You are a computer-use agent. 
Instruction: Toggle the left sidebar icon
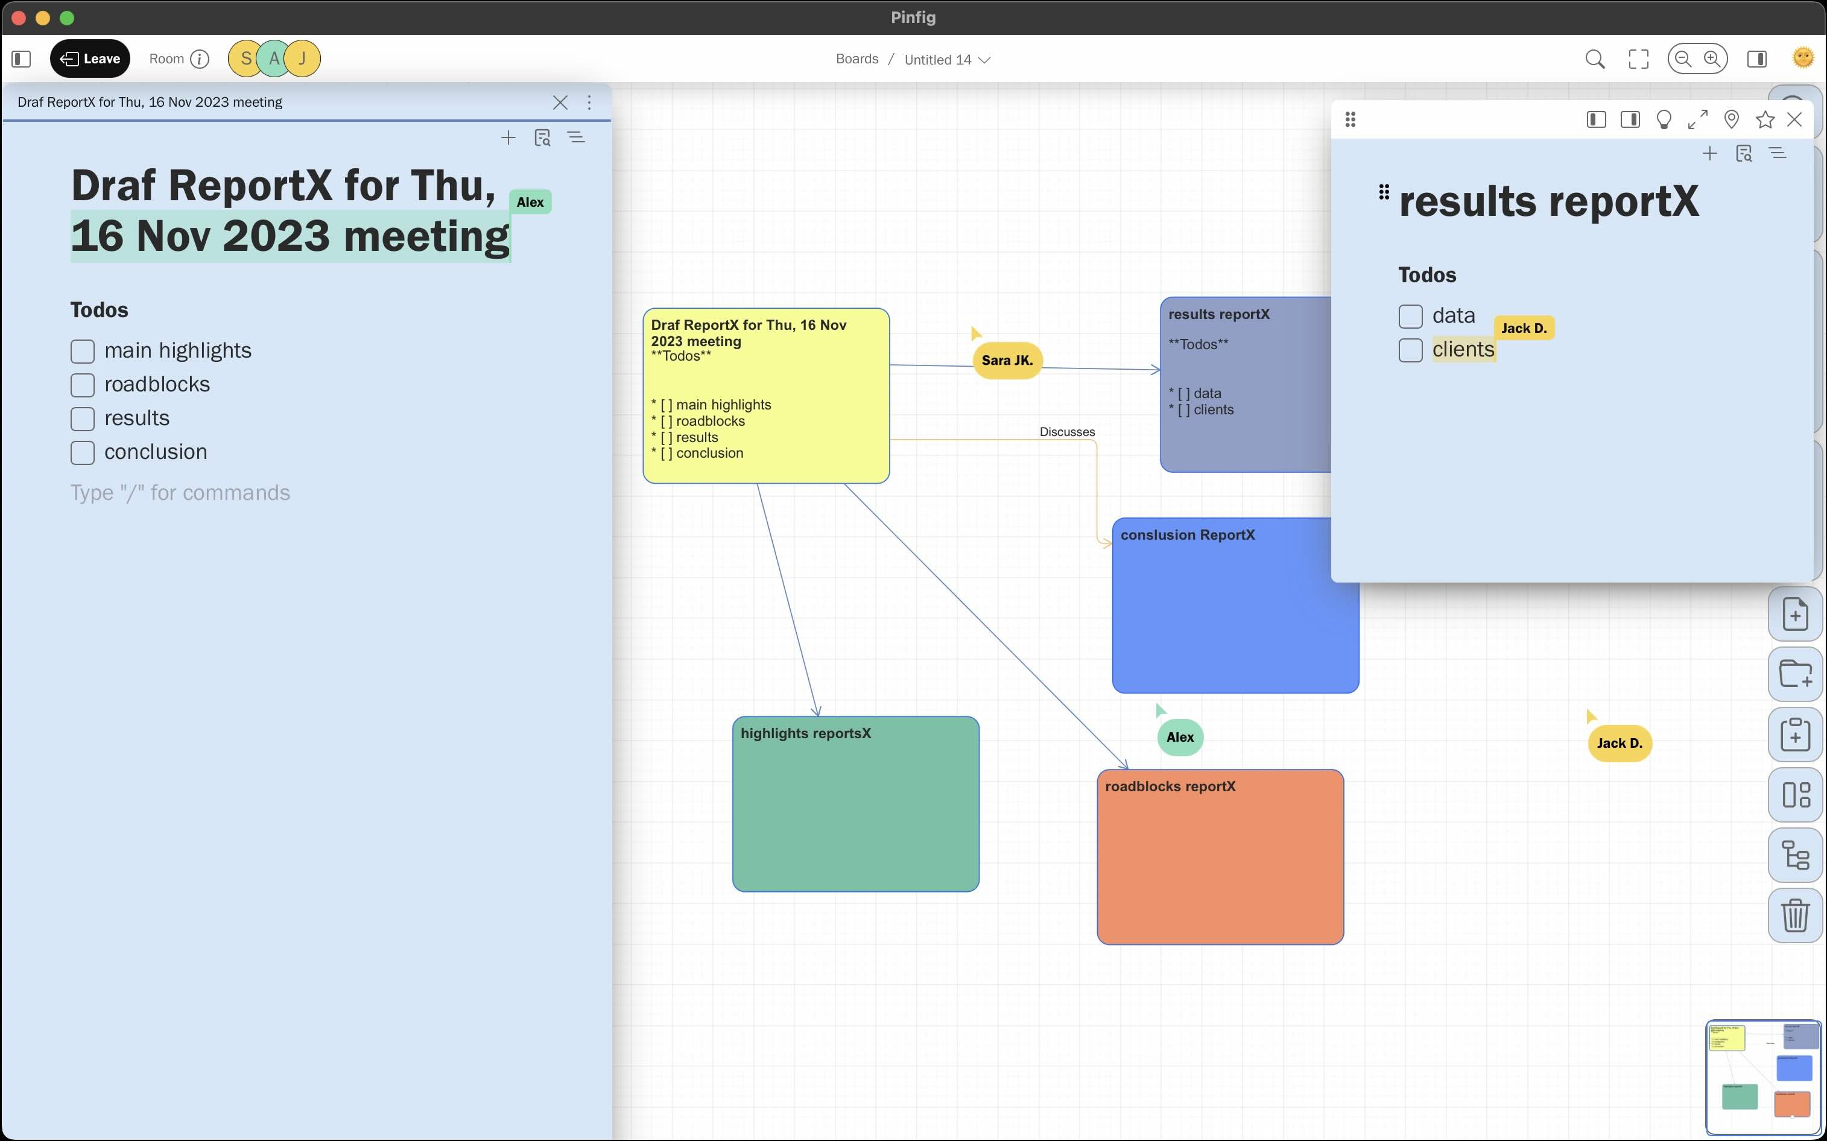[x=21, y=59]
